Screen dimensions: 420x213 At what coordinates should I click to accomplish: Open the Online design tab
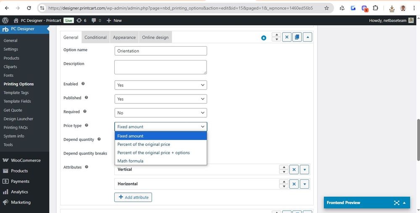[155, 37]
